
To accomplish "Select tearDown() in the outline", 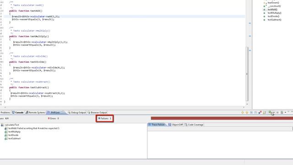I will (x=273, y=3).
